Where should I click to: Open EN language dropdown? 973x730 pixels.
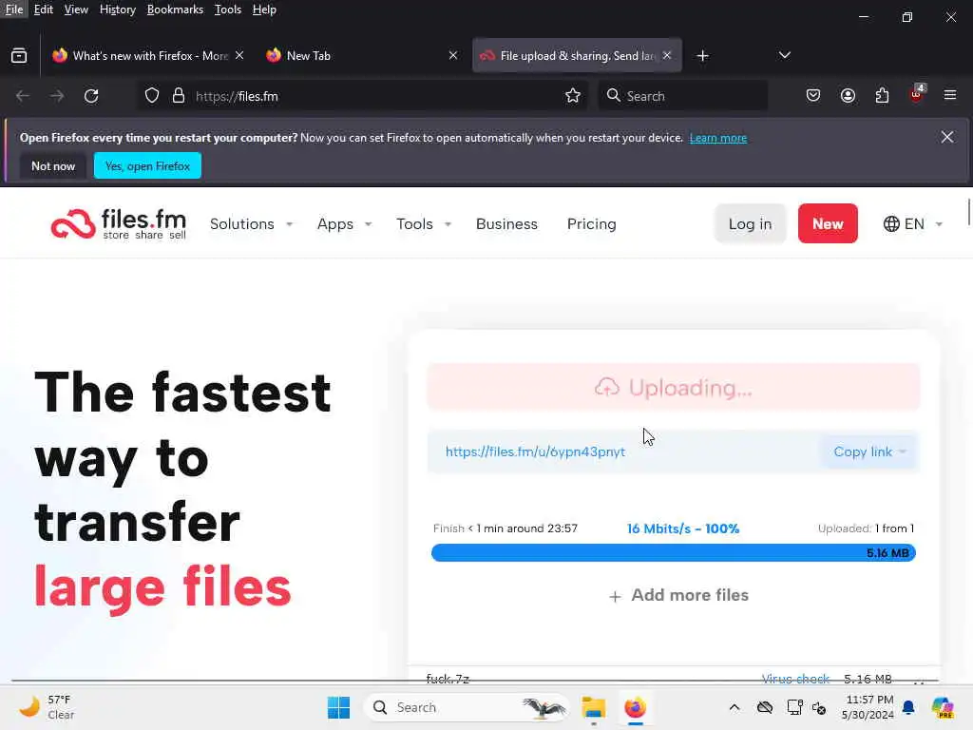[x=913, y=224]
